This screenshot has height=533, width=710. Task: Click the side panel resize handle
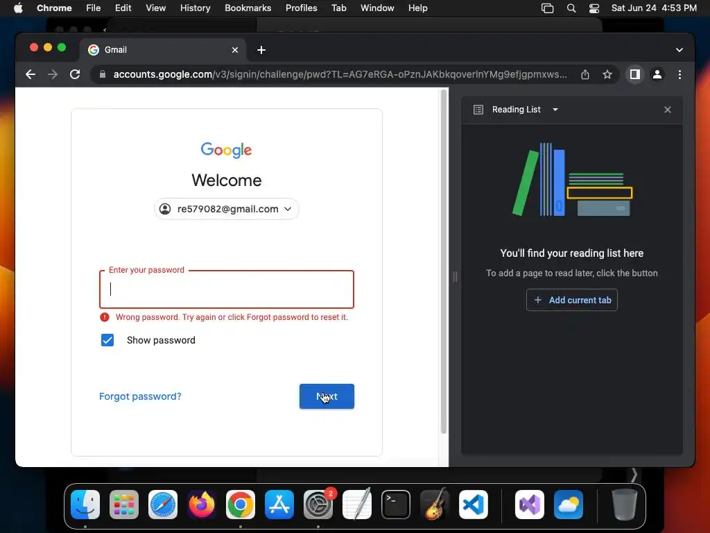(455, 277)
